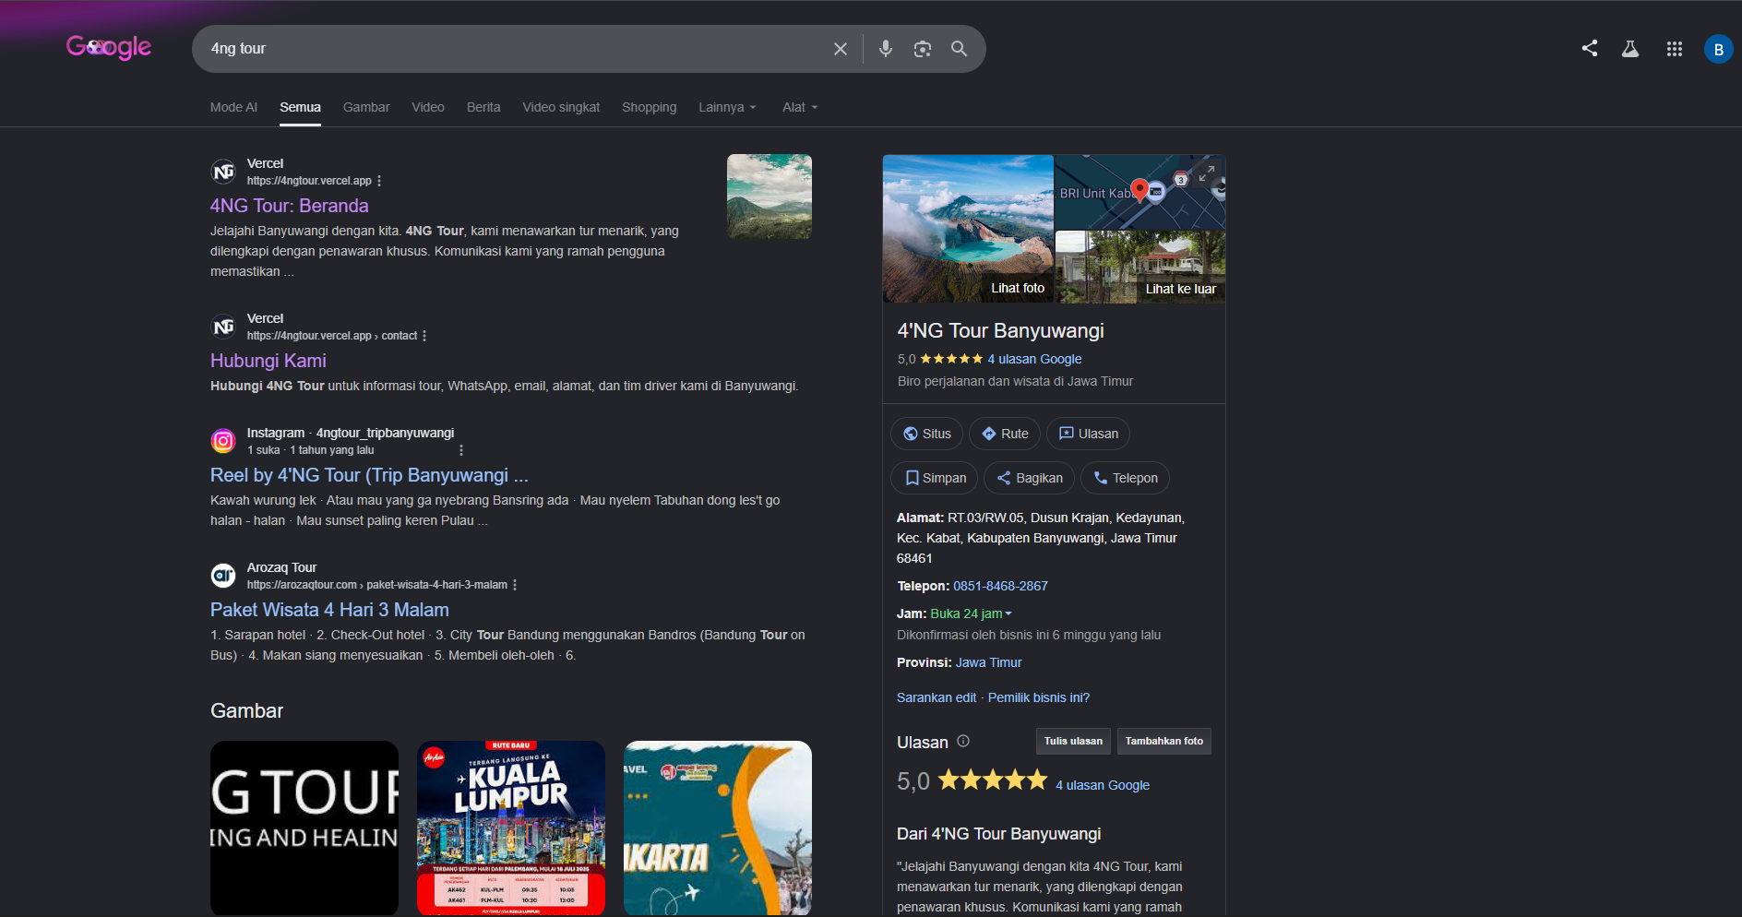Click the Jawa Timur province link
This screenshot has width=1742, height=917.
coord(988,662)
